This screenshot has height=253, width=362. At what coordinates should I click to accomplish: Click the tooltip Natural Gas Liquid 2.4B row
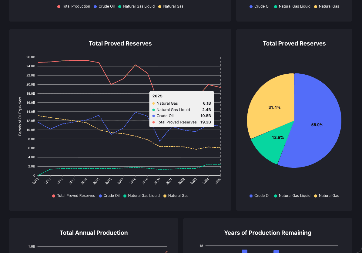click(182, 110)
